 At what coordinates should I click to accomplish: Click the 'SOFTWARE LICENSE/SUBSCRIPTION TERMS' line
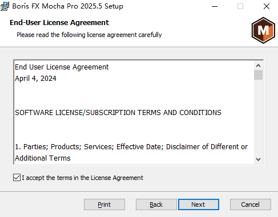(118, 113)
